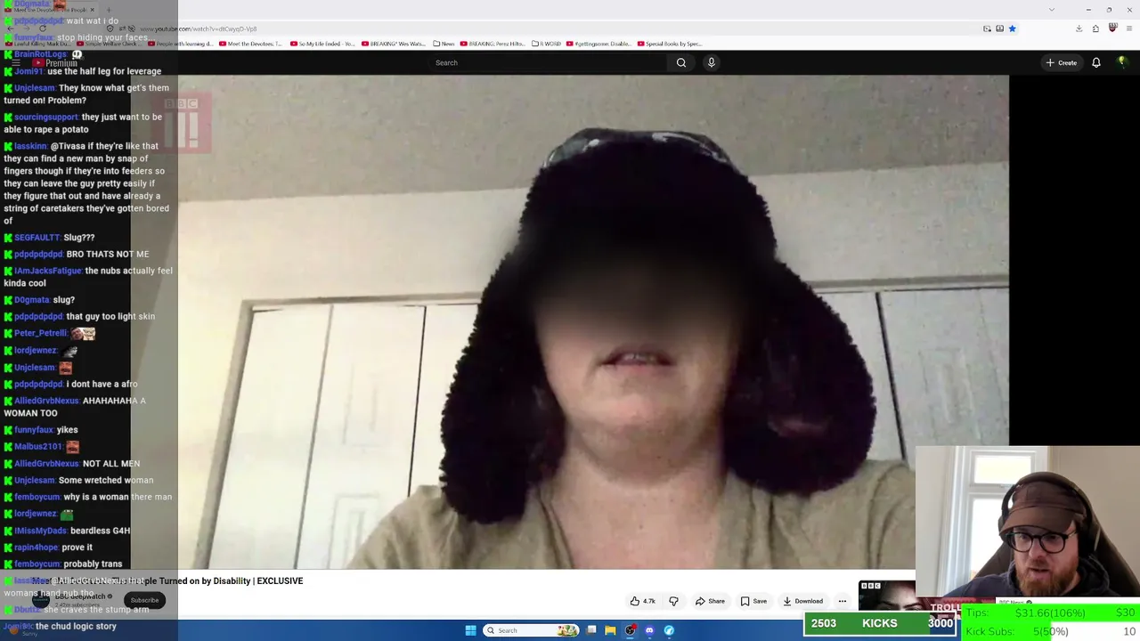Open the recommended BBC video thumbnail
Screen dimensions: 1140x641
[886, 595]
